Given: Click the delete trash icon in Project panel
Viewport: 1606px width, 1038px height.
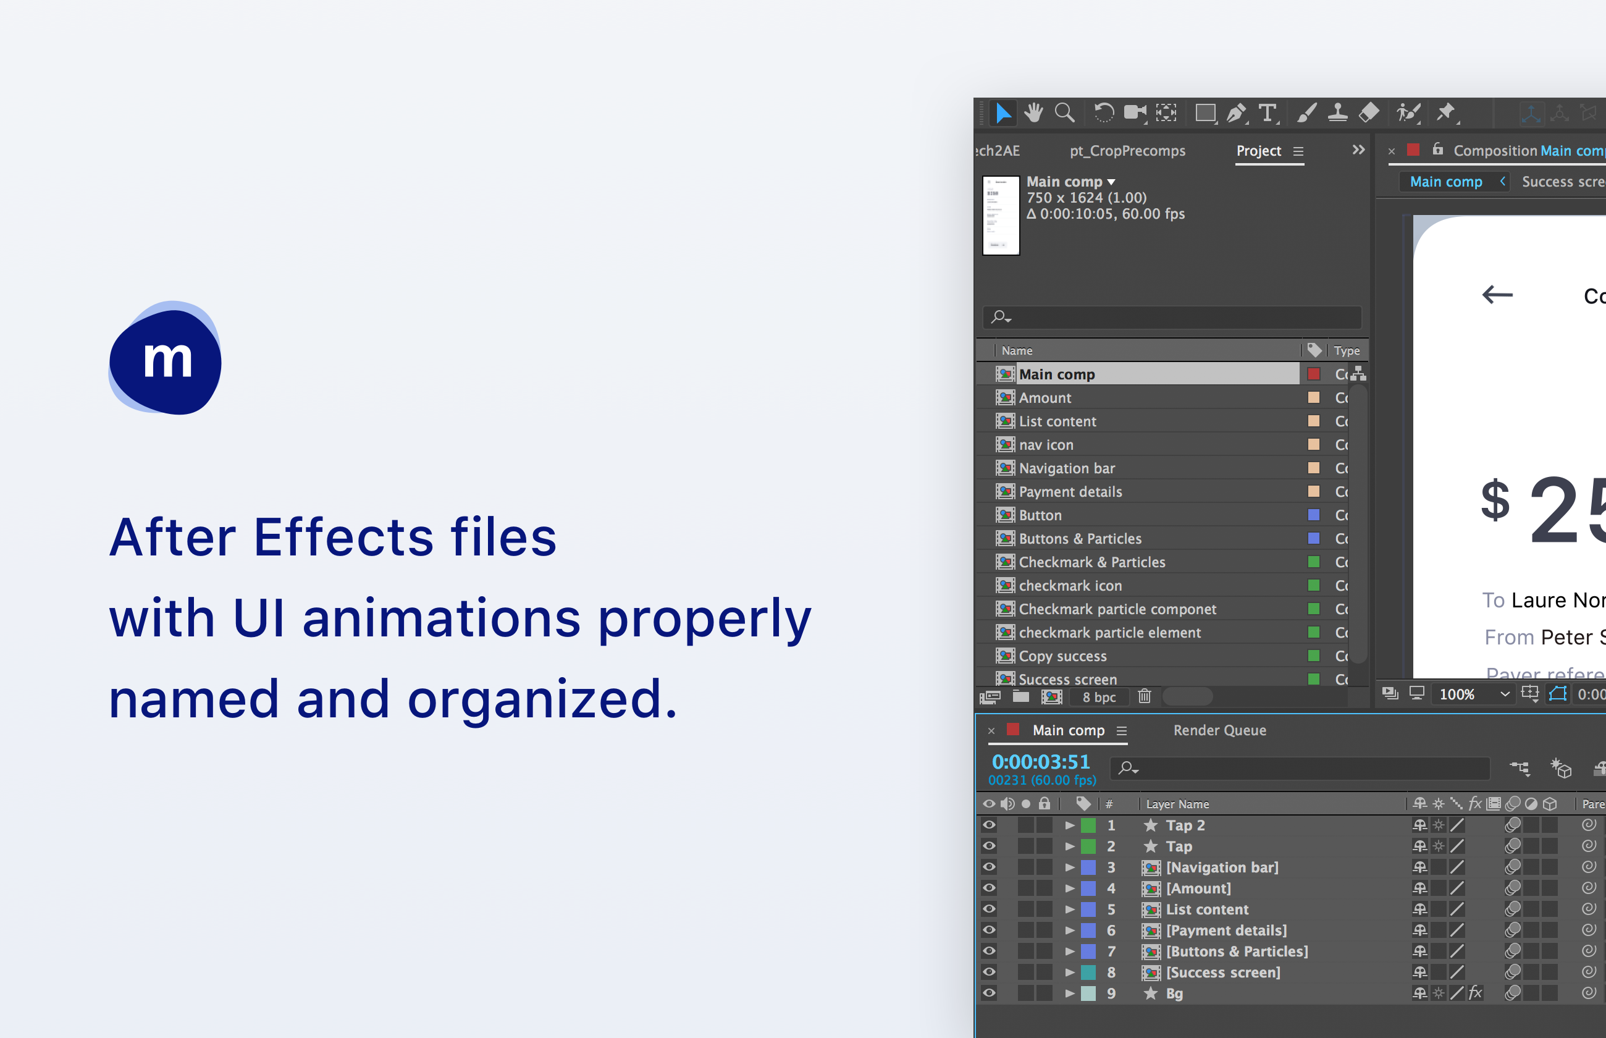Looking at the screenshot, I should click(x=1145, y=696).
